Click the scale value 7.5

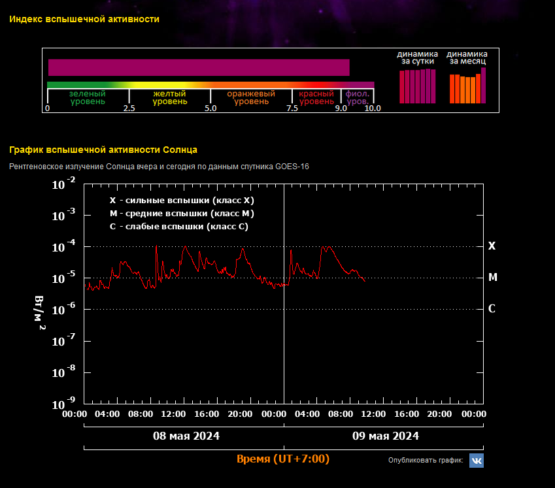(292, 108)
